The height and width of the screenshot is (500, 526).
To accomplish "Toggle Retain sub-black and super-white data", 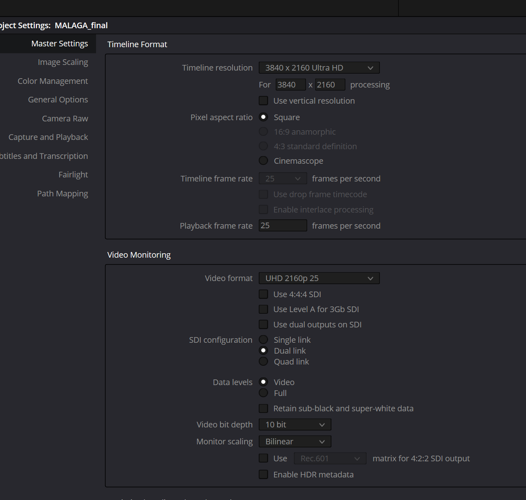I will click(264, 408).
